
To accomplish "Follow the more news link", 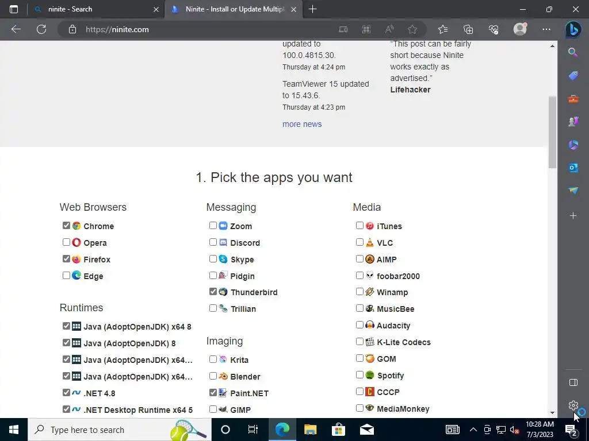I will pos(302,124).
